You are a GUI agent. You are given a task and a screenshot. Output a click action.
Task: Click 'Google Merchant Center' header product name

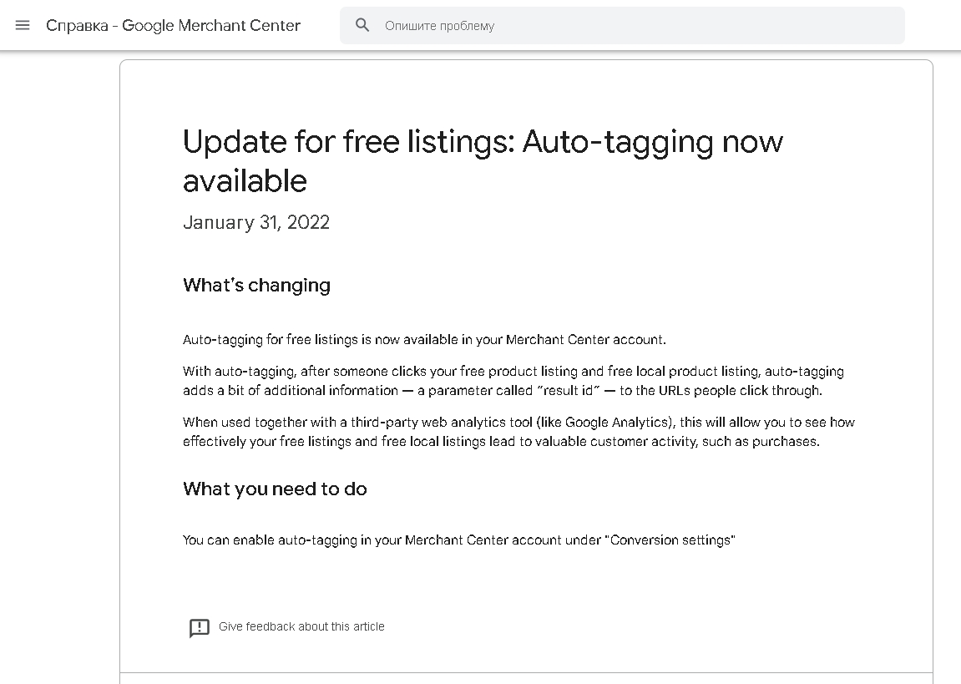[211, 25]
